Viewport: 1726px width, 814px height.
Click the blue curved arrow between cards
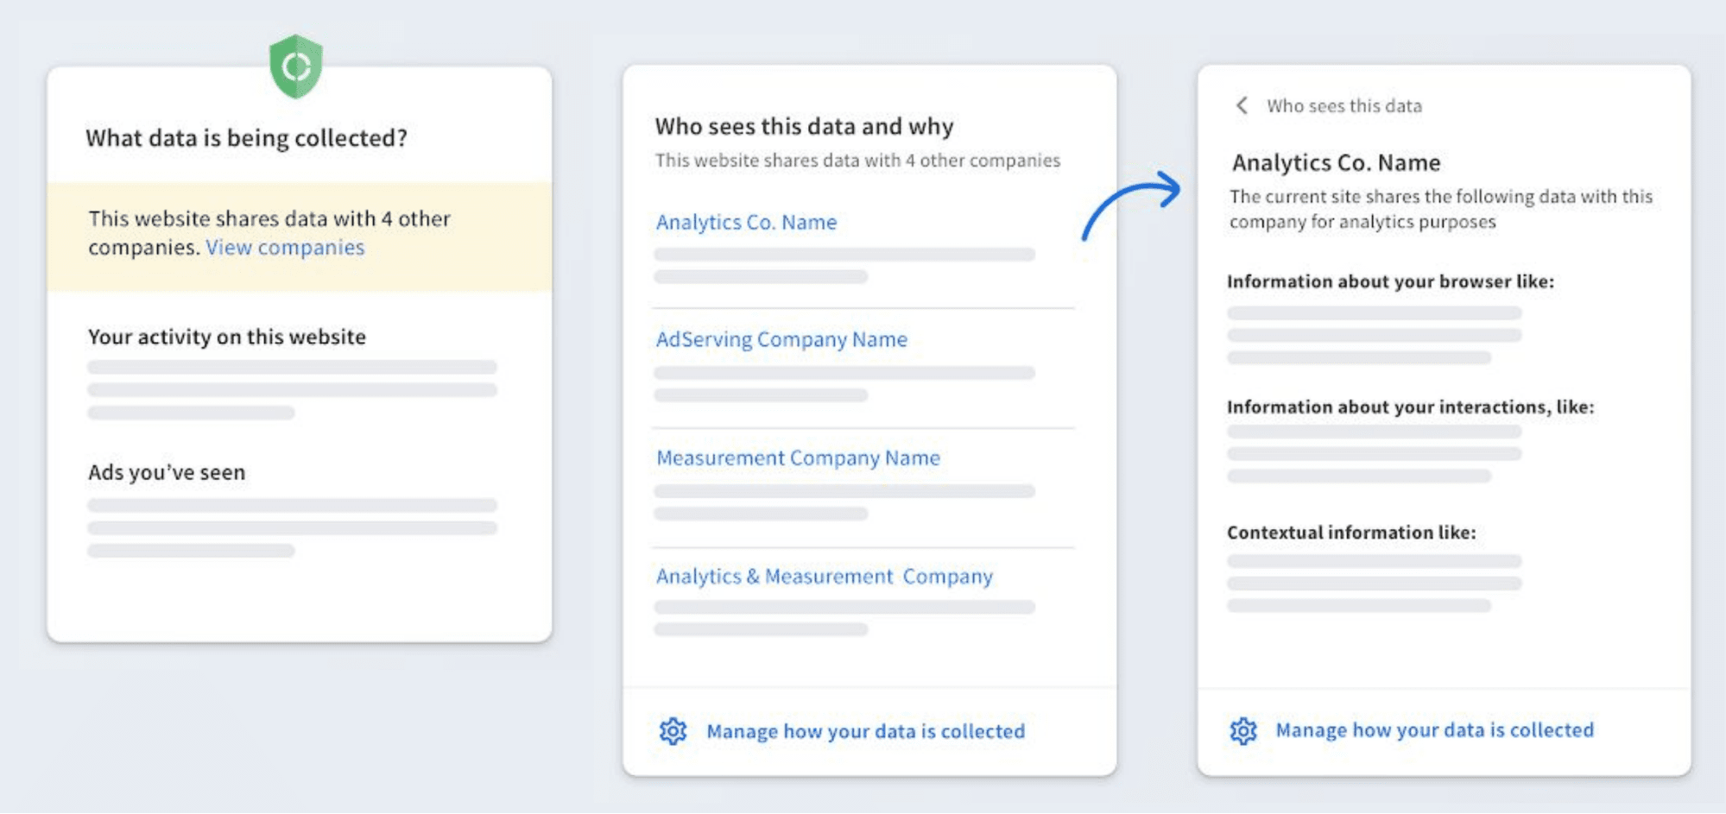click(x=1132, y=204)
